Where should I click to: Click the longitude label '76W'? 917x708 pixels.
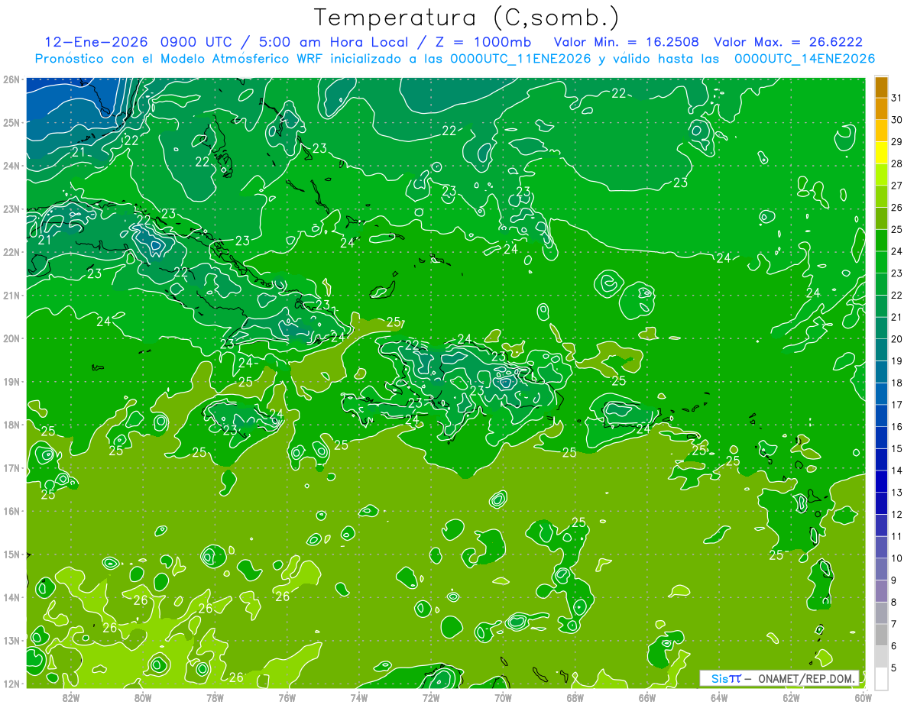pos(287,697)
